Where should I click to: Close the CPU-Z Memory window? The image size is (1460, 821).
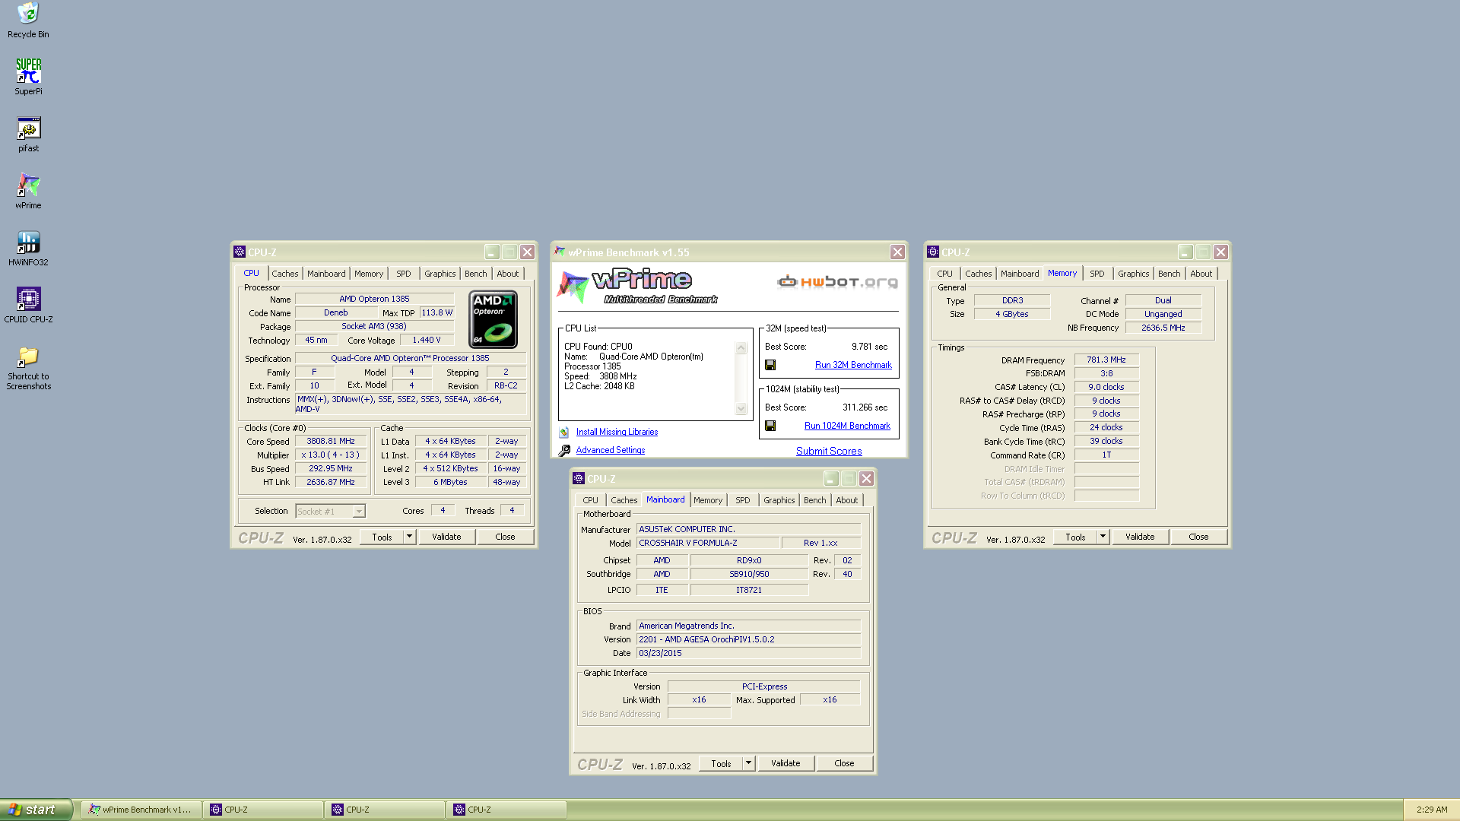(x=1220, y=252)
